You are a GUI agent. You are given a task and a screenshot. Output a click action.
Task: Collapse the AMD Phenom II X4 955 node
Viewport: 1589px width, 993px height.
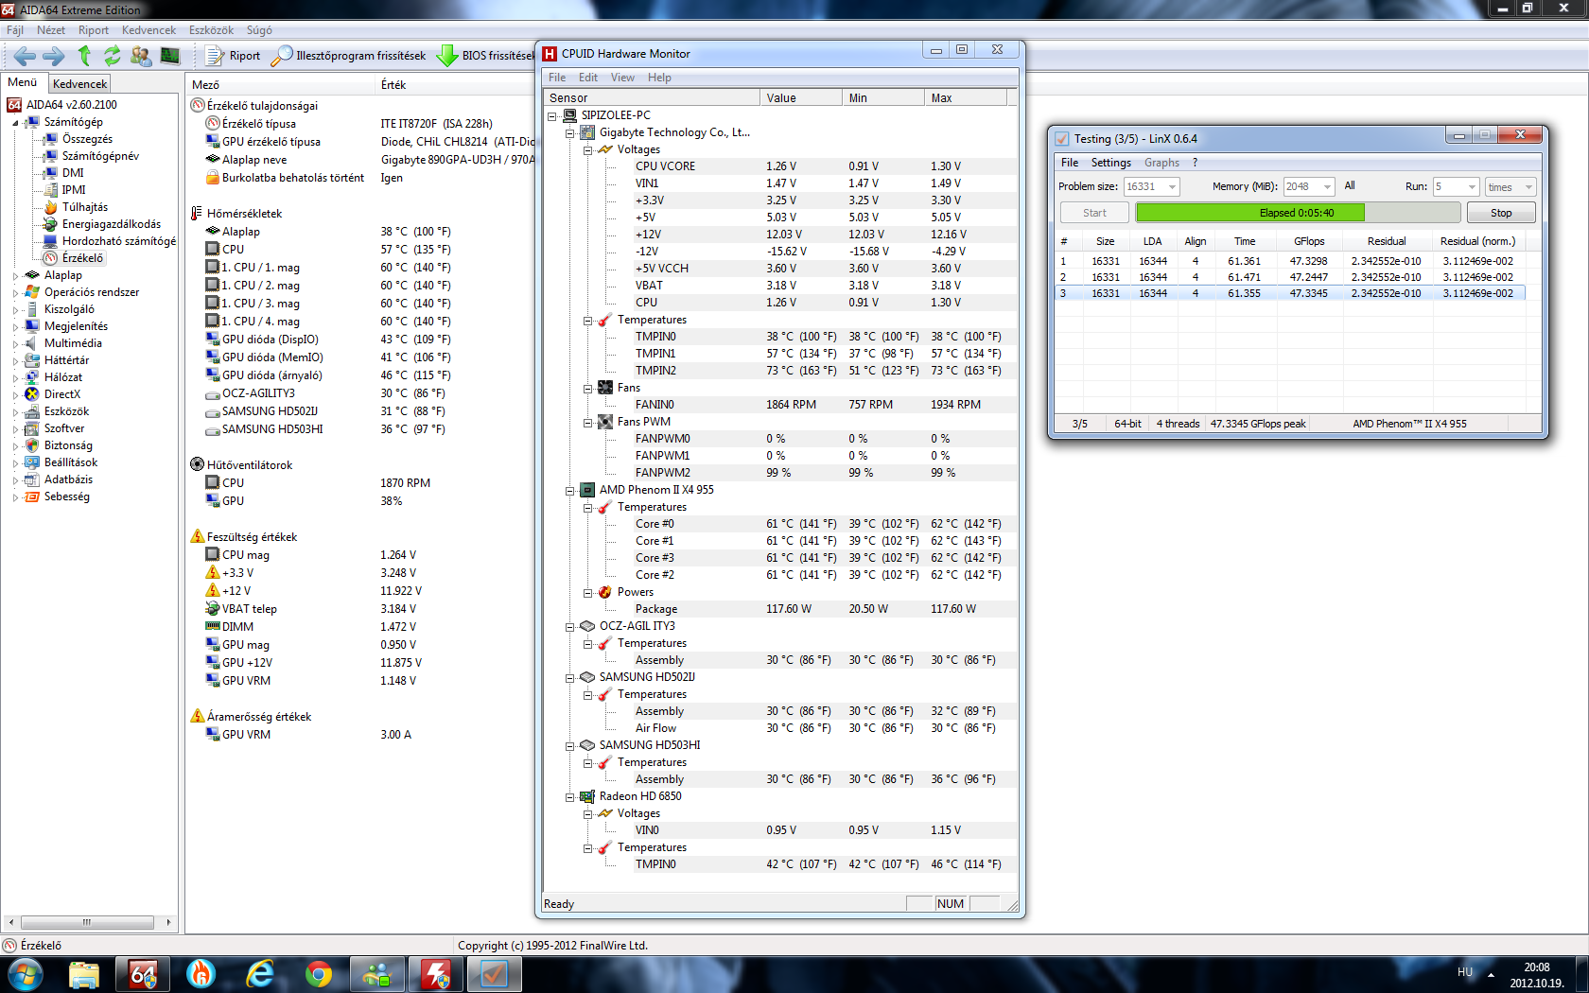tap(570, 491)
